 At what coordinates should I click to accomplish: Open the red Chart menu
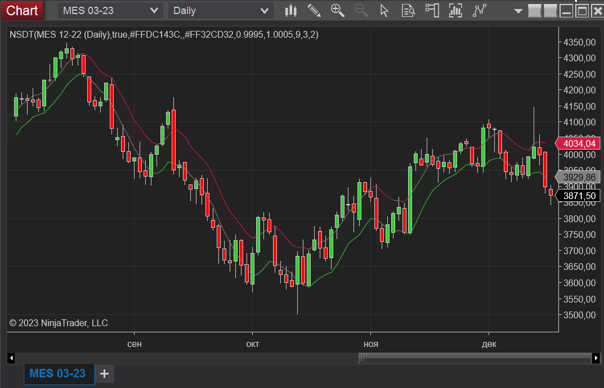(22, 10)
